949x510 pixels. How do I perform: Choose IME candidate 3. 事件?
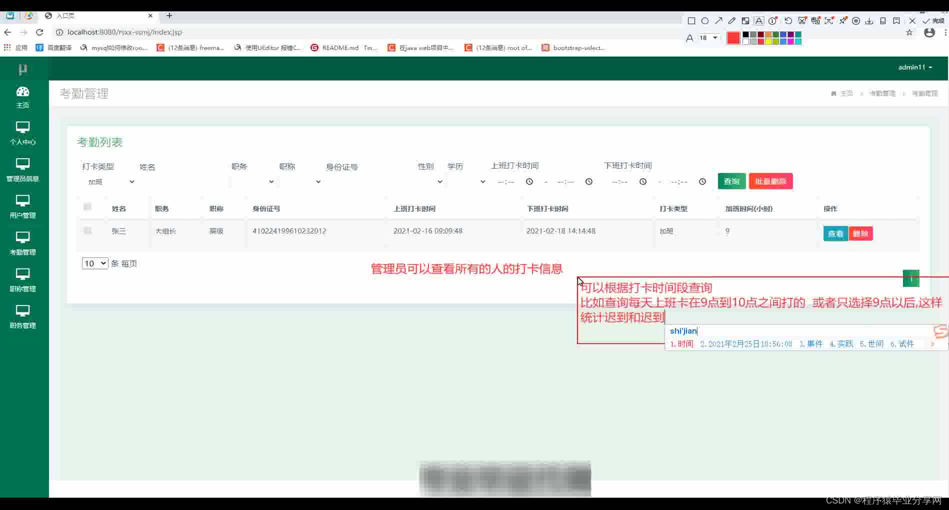coord(811,344)
